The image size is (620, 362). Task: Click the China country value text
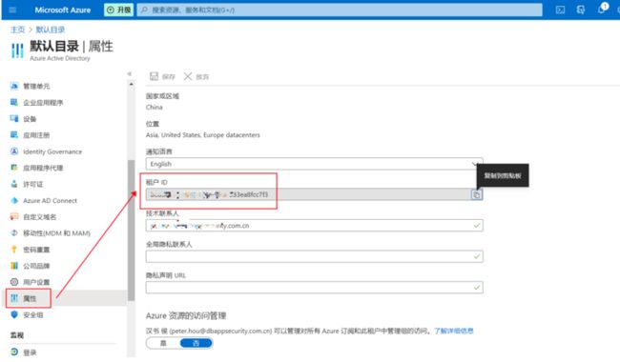click(155, 107)
